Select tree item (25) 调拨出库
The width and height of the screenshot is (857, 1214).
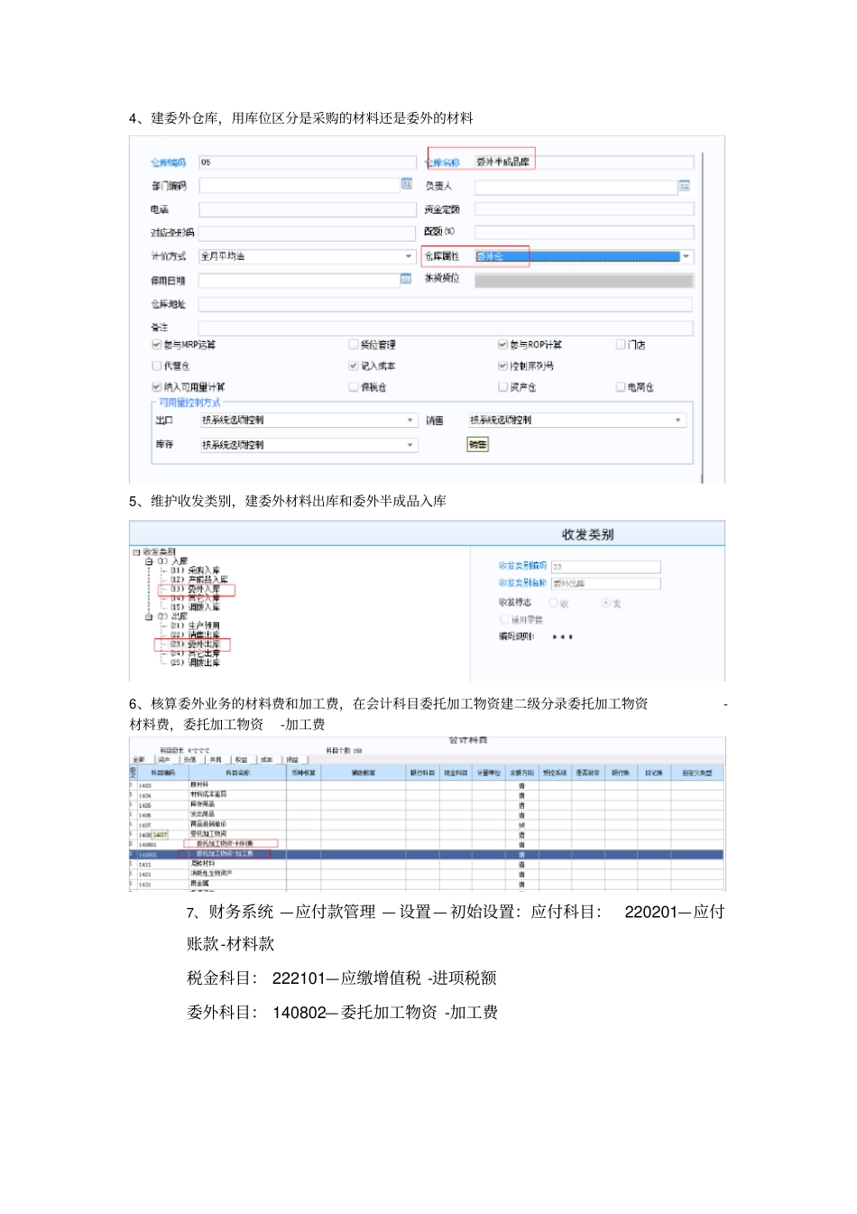point(195,663)
